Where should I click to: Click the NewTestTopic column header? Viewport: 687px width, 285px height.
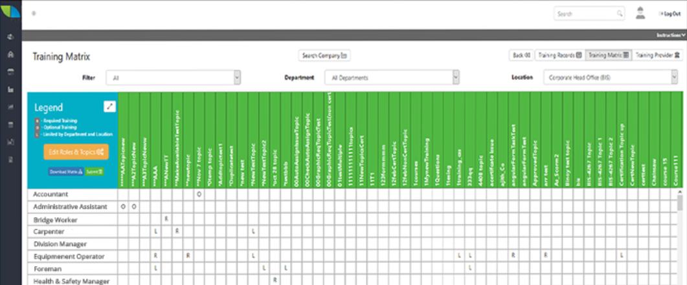click(x=253, y=140)
